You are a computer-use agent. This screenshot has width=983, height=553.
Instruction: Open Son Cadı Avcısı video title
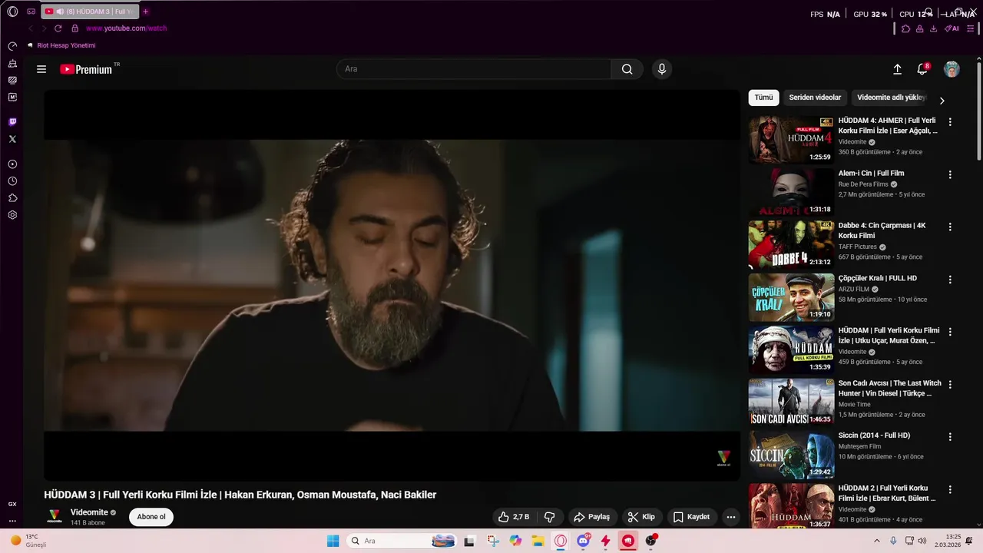click(x=889, y=388)
